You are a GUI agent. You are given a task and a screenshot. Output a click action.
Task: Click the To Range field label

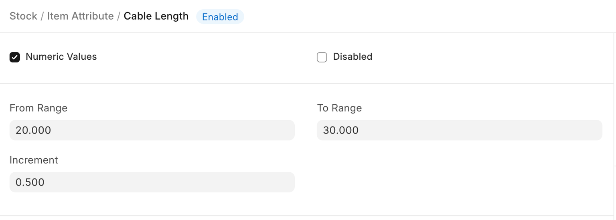click(339, 108)
